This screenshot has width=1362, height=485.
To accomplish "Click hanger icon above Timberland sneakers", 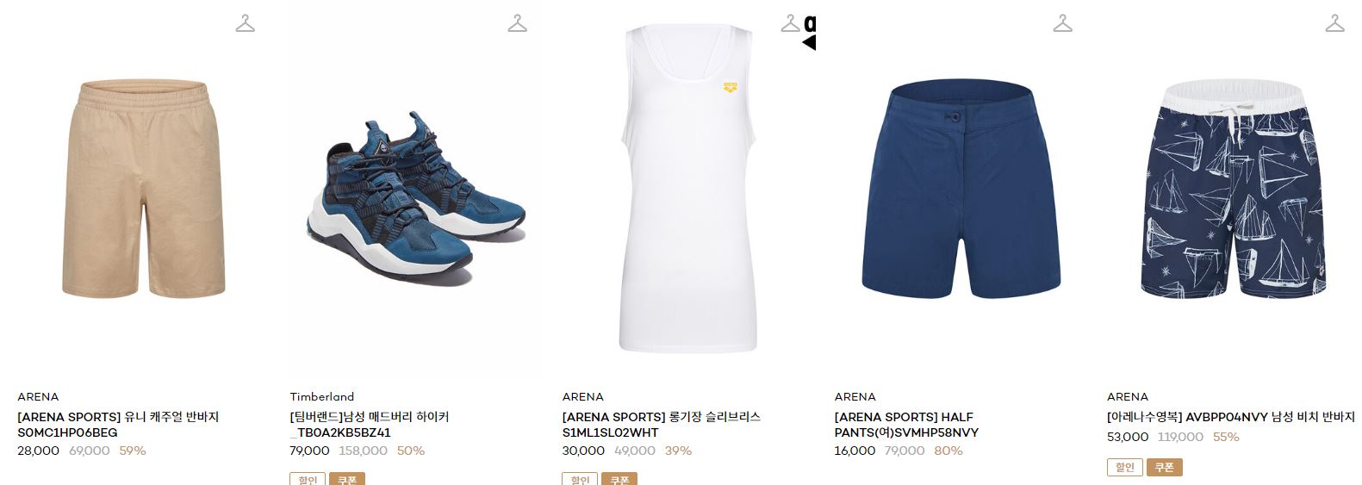I will click(518, 23).
